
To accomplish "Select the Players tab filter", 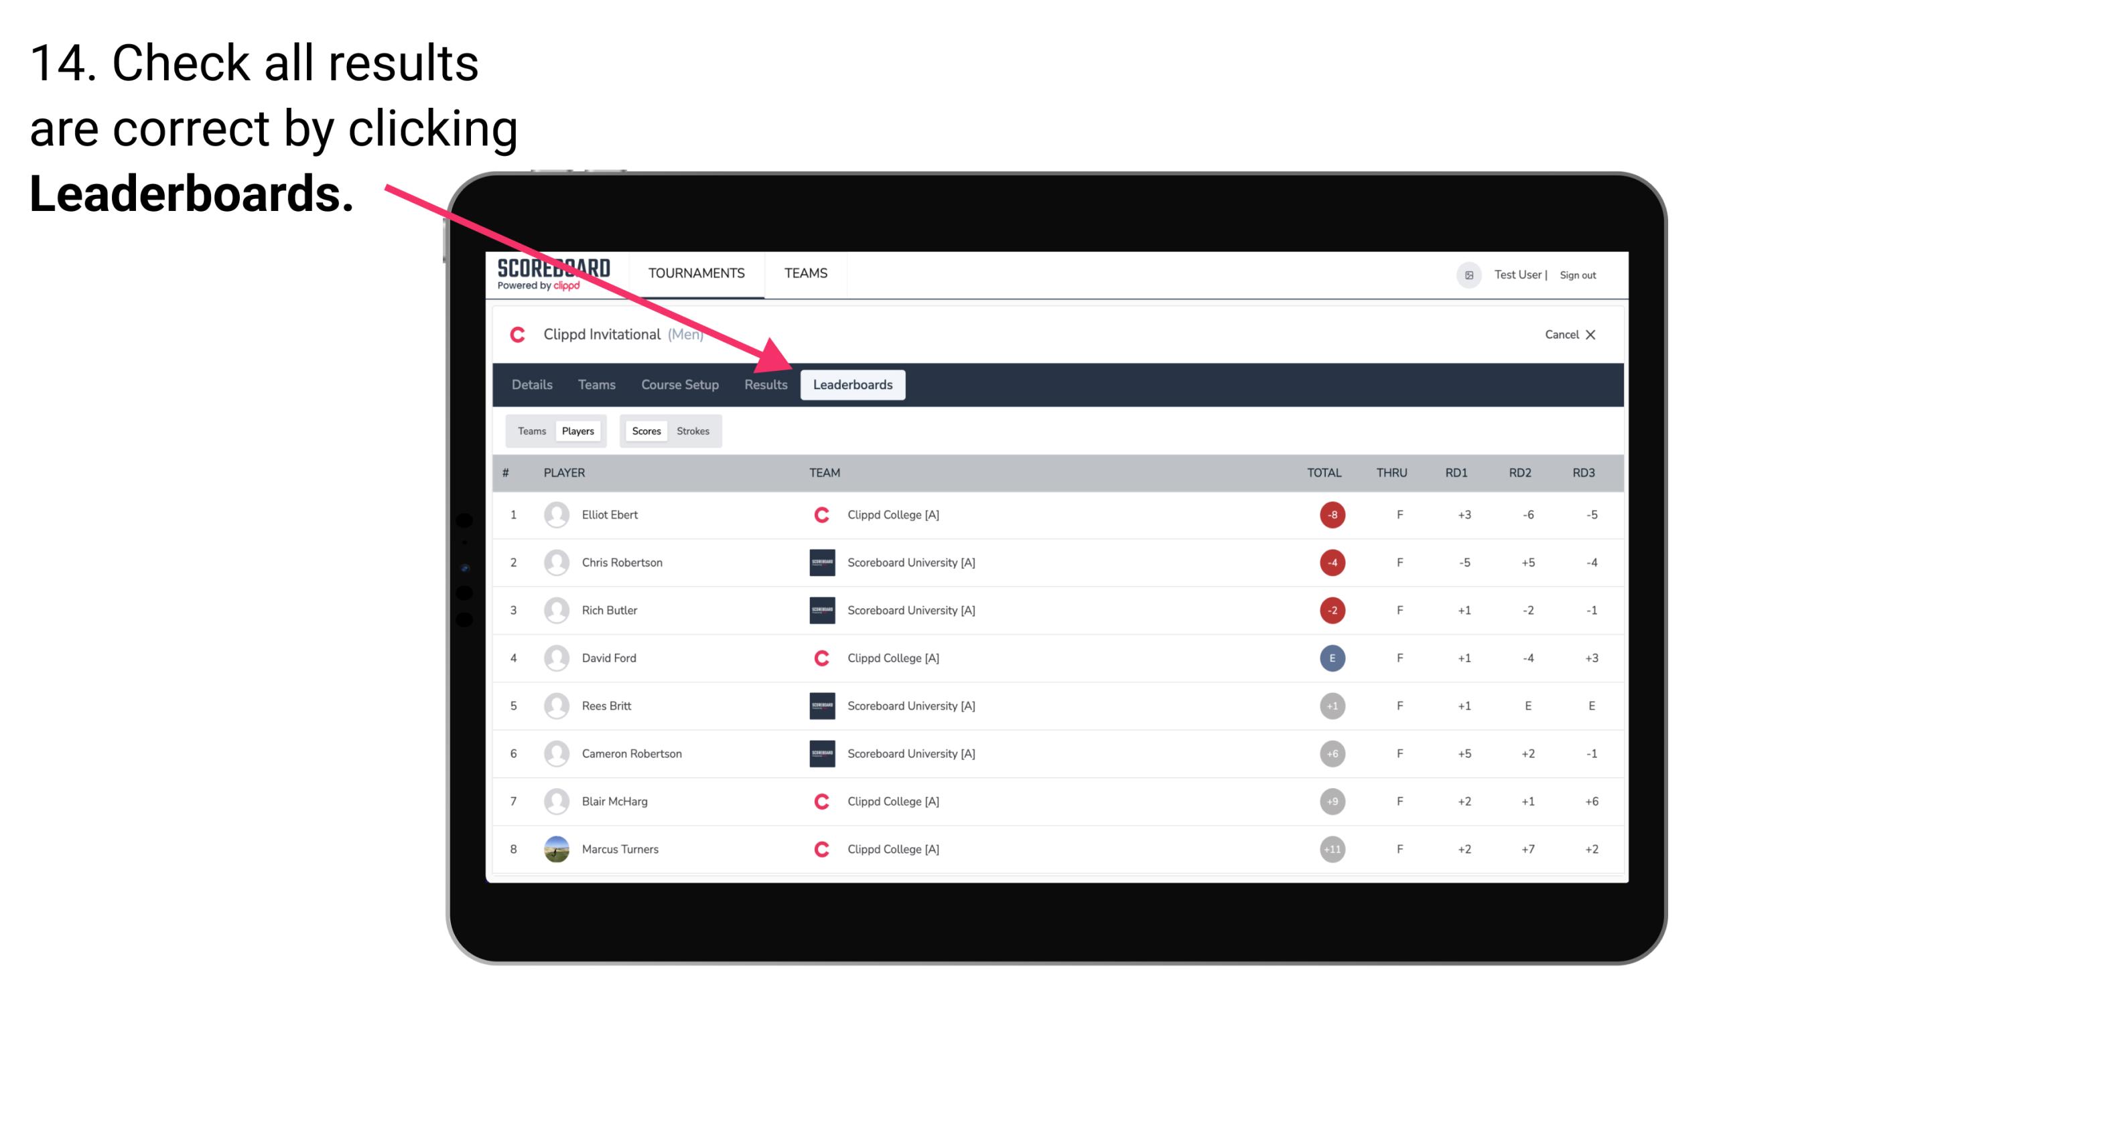I will (577, 431).
